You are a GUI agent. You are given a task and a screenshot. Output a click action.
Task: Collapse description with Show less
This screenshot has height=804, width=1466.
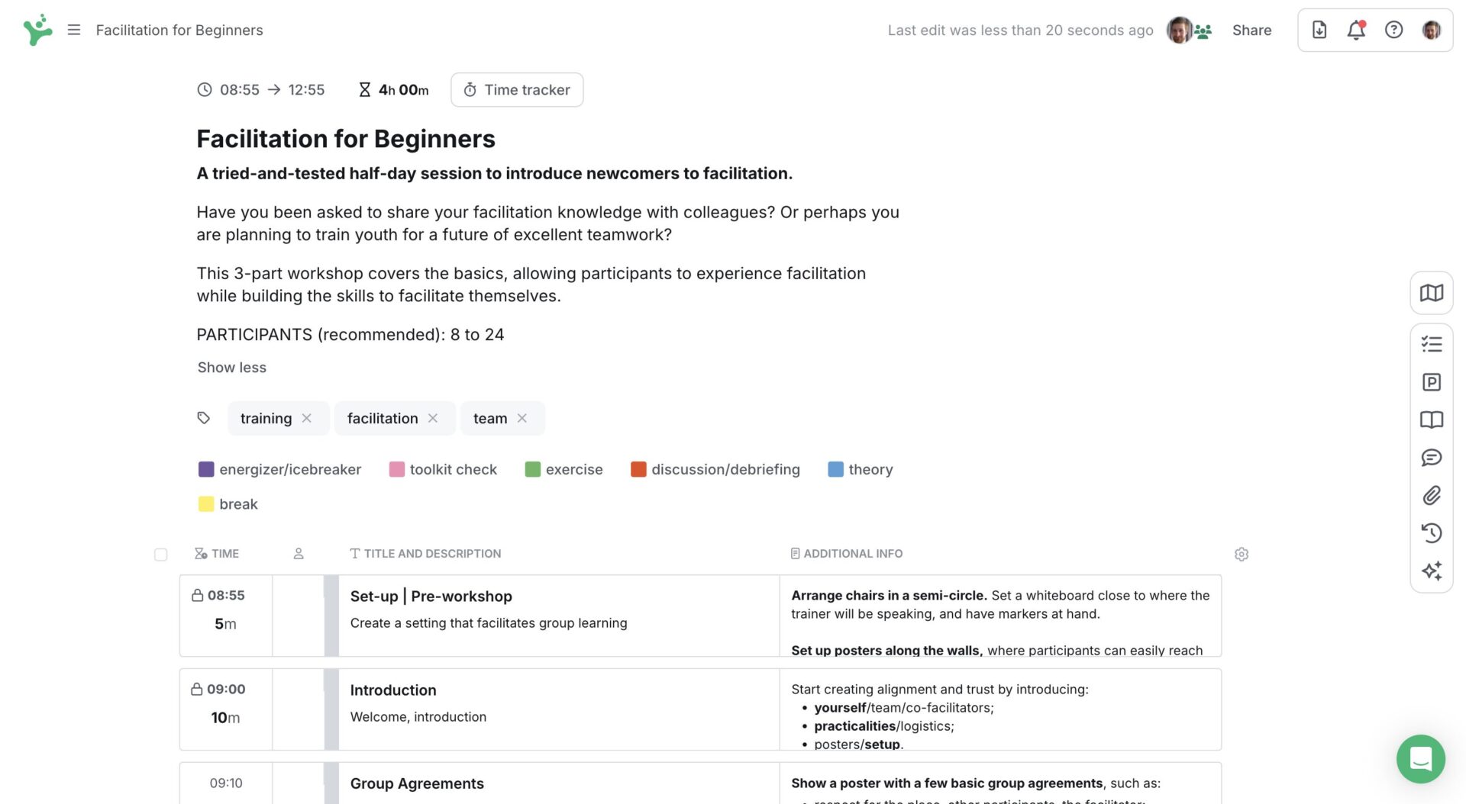click(x=231, y=368)
